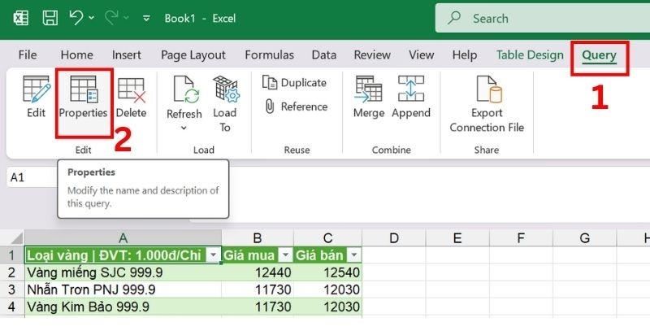Open filter dropdown for Loại vàng column
This screenshot has width=650, height=331.
(214, 255)
